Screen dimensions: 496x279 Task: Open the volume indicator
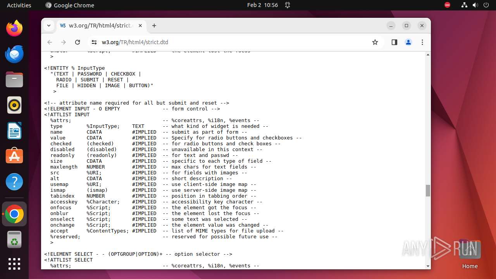point(475,5)
